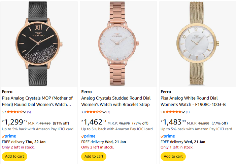The width and height of the screenshot is (237, 165).
Task: View the rose gold bracelet watch image
Action: 118,44
